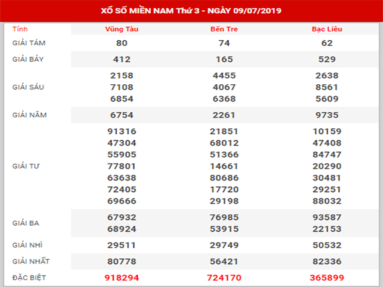Click Vũng Tàu special prize 918294
The width and height of the screenshot is (383, 287).
click(122, 278)
